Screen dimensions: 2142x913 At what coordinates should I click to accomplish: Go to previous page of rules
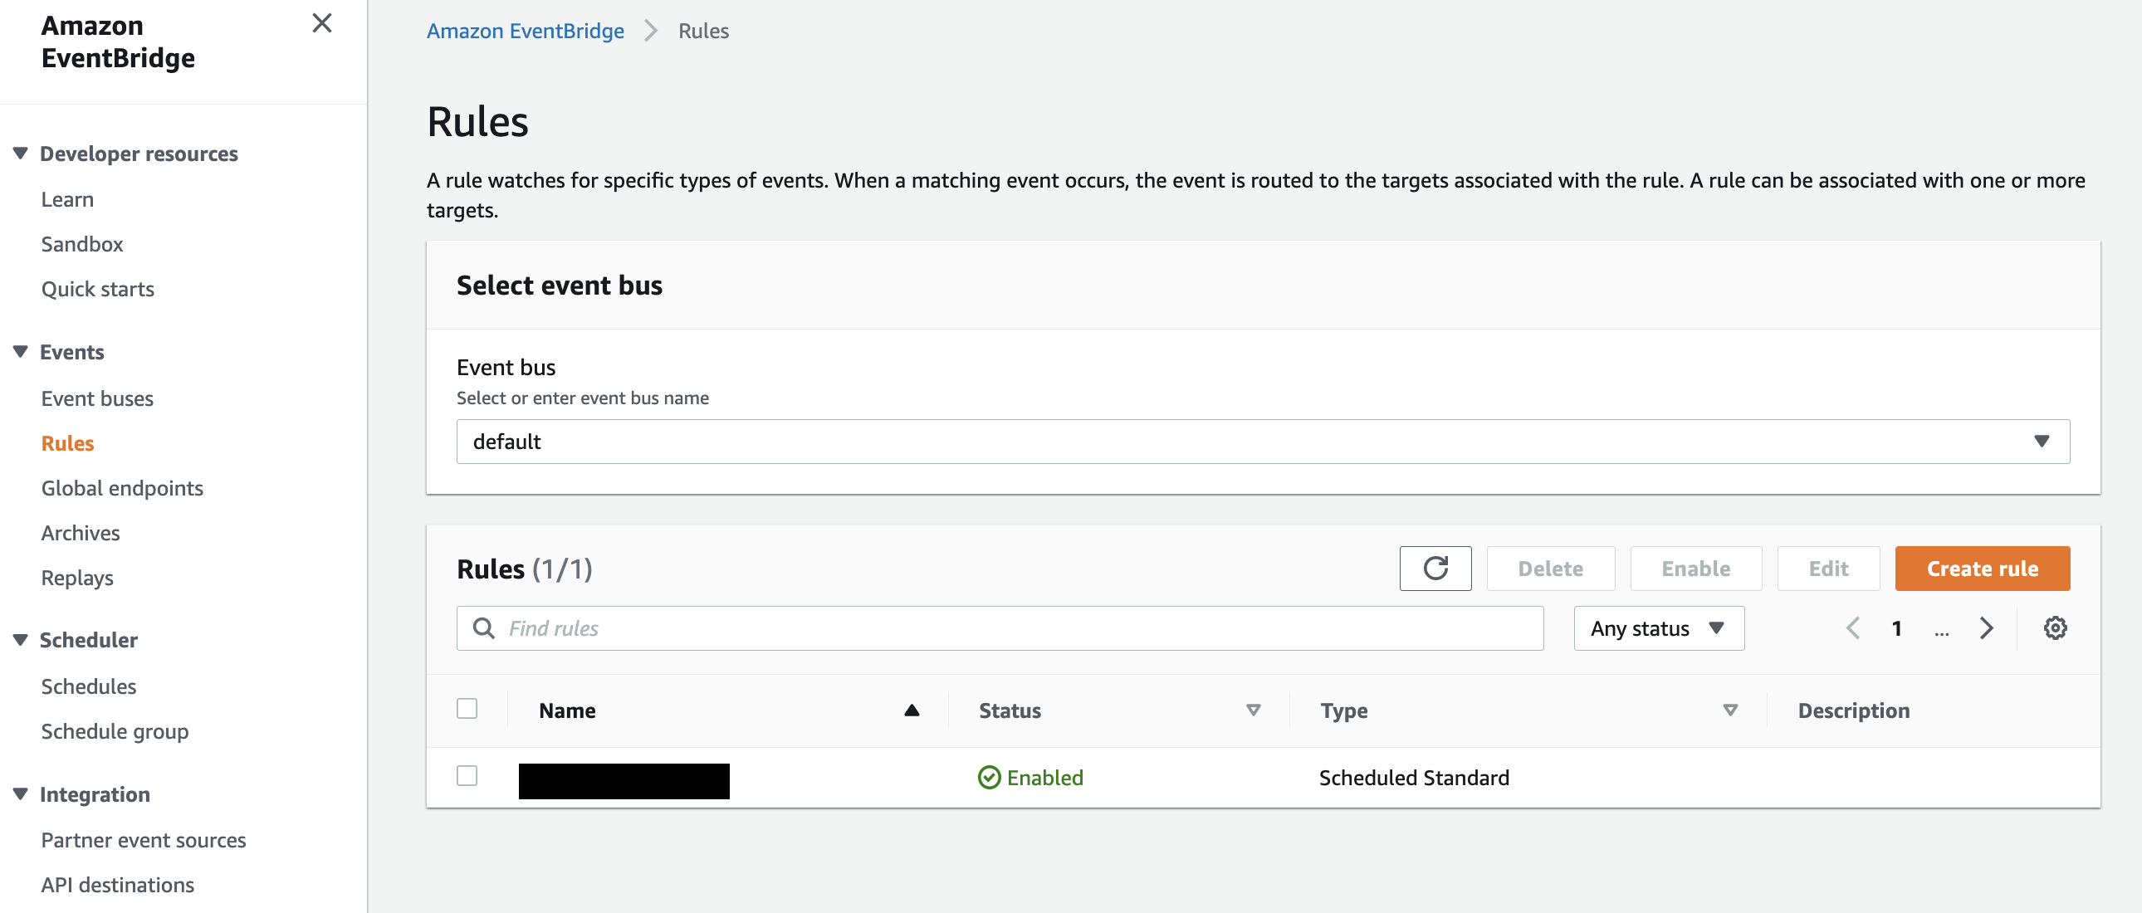coord(1852,628)
